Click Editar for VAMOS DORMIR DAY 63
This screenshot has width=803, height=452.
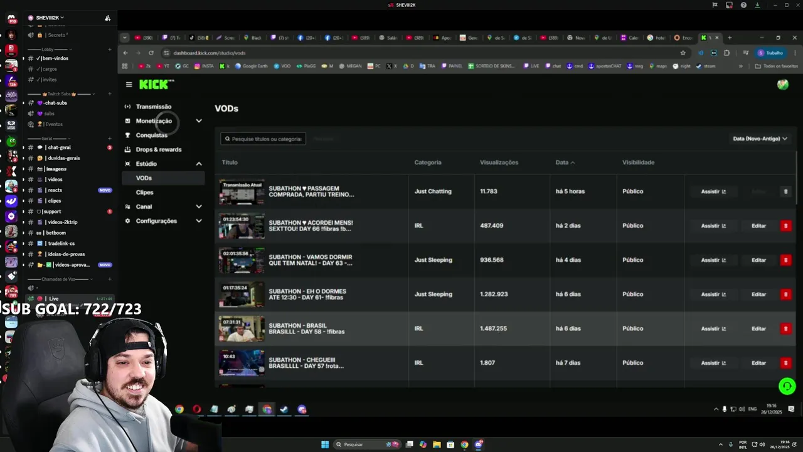tap(758, 260)
